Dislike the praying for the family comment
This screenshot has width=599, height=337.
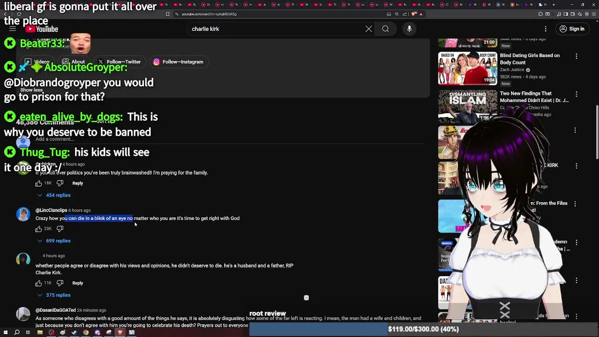[60, 183]
